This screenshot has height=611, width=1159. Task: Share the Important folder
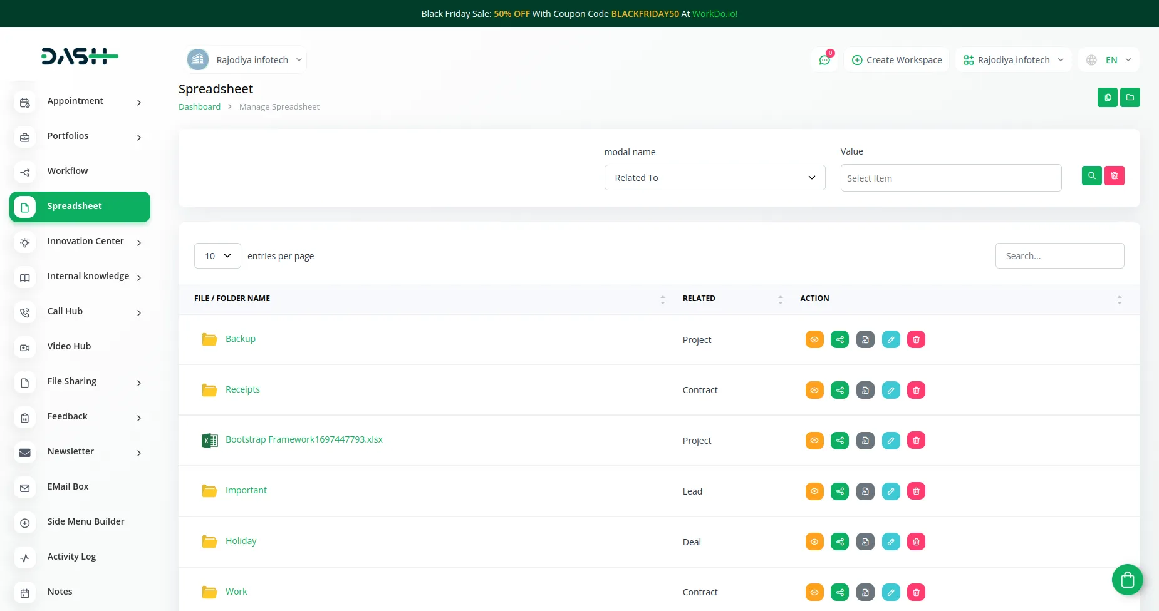click(840, 491)
